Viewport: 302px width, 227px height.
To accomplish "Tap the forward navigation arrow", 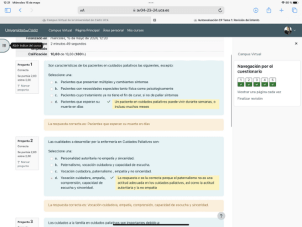I will [x=32, y=10].
